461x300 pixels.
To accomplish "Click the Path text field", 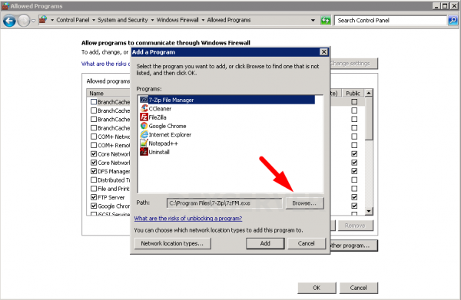I will coord(224,203).
